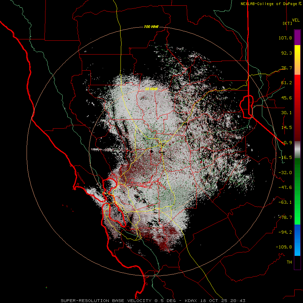Select the -0.9 velocity scale value
The height and width of the screenshot is (303, 303).
[287, 143]
